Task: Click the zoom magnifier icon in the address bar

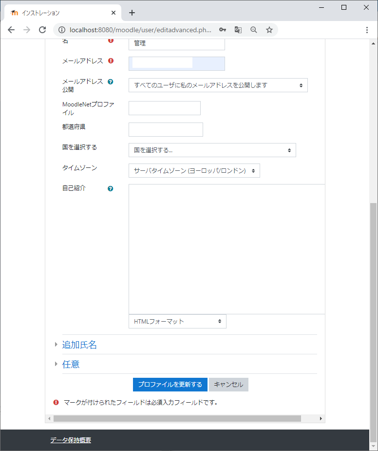Action: [x=254, y=30]
